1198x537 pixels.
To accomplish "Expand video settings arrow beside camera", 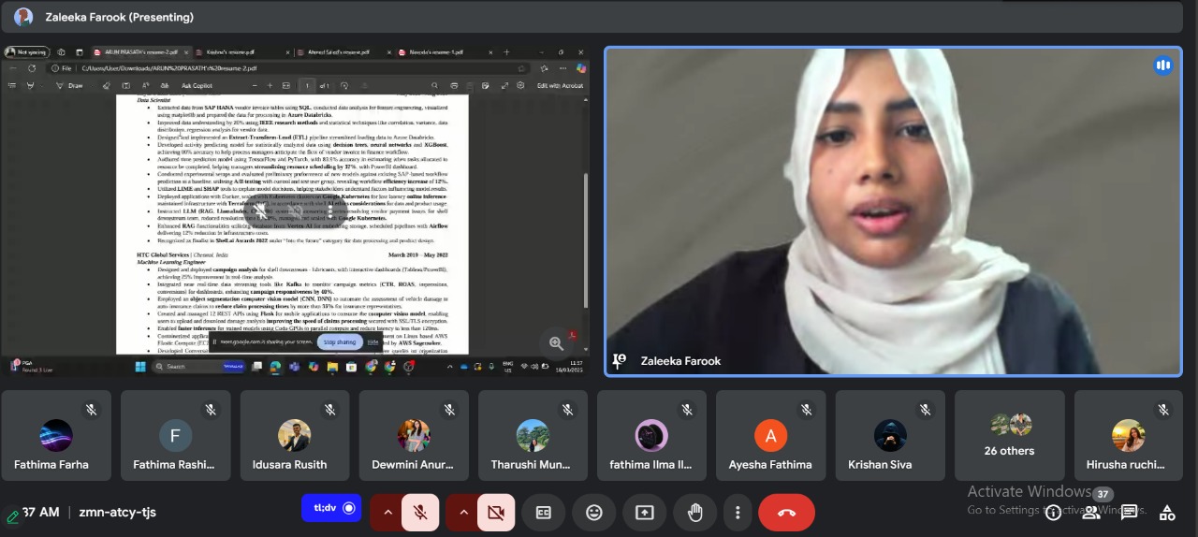I will tap(463, 513).
